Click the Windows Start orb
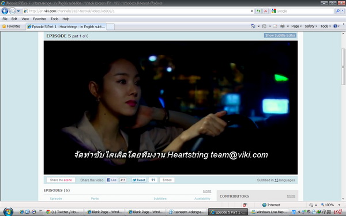Screen dimensions: 346x216 point(8,212)
